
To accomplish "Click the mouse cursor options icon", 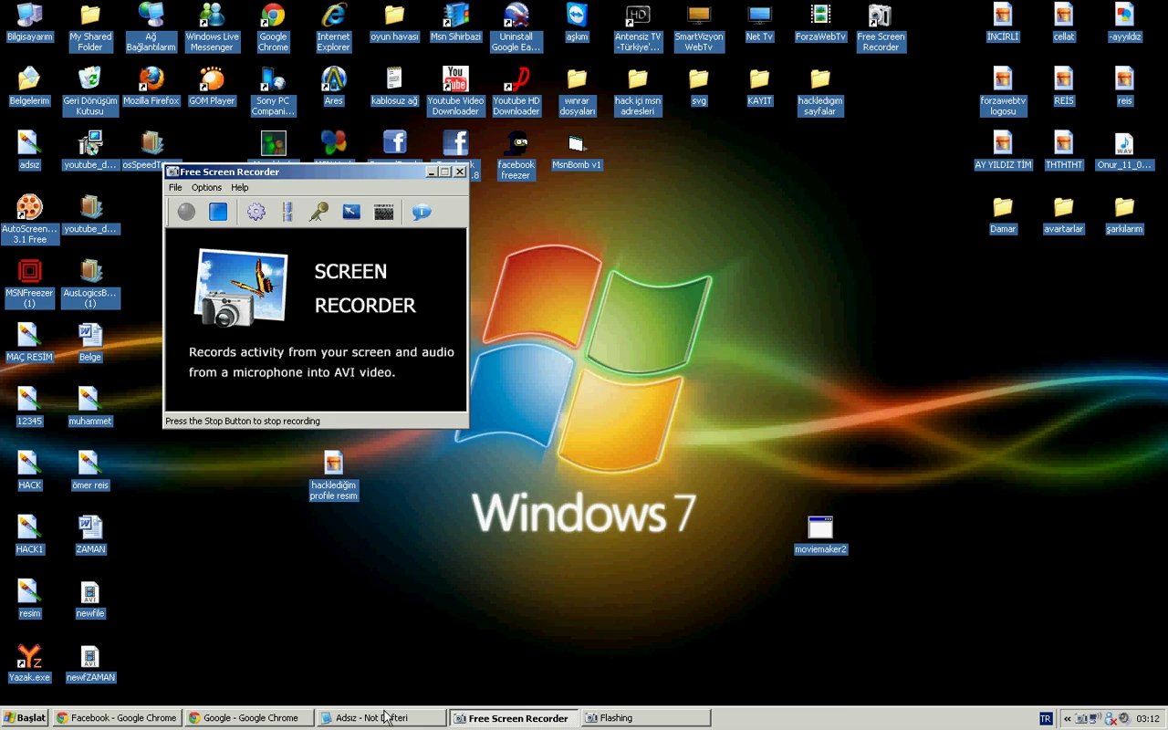I will coord(351,212).
